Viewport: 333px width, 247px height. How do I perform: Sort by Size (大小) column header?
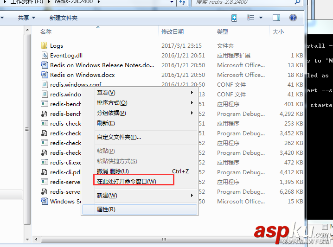278,32
